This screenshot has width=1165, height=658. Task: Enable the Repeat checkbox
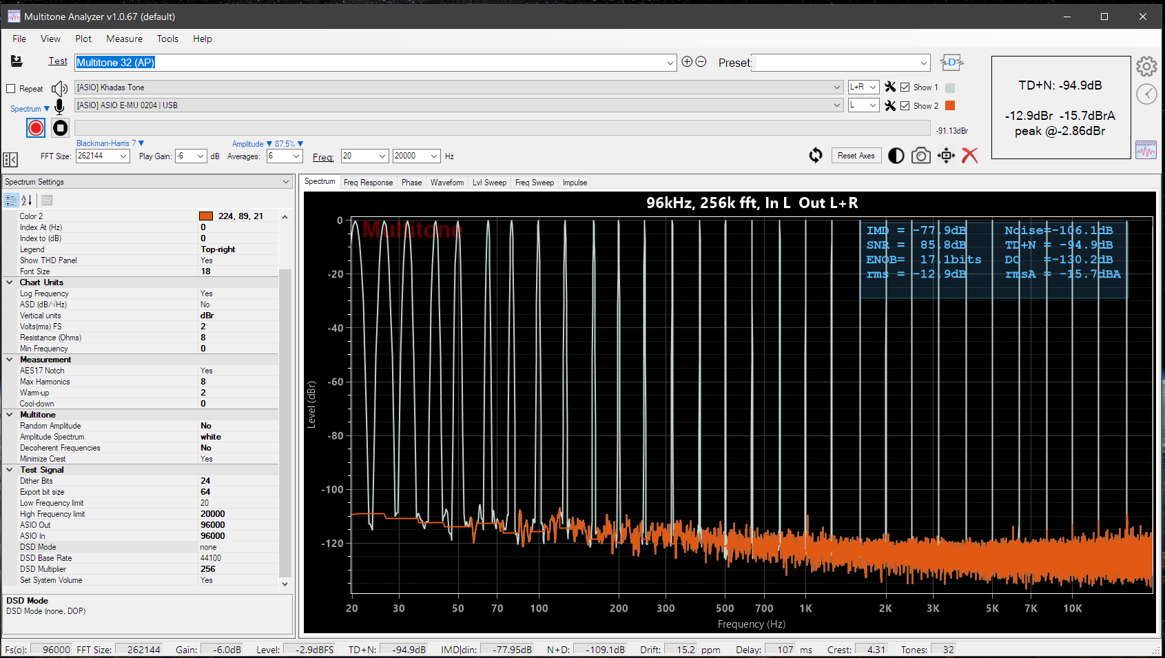[x=11, y=89]
